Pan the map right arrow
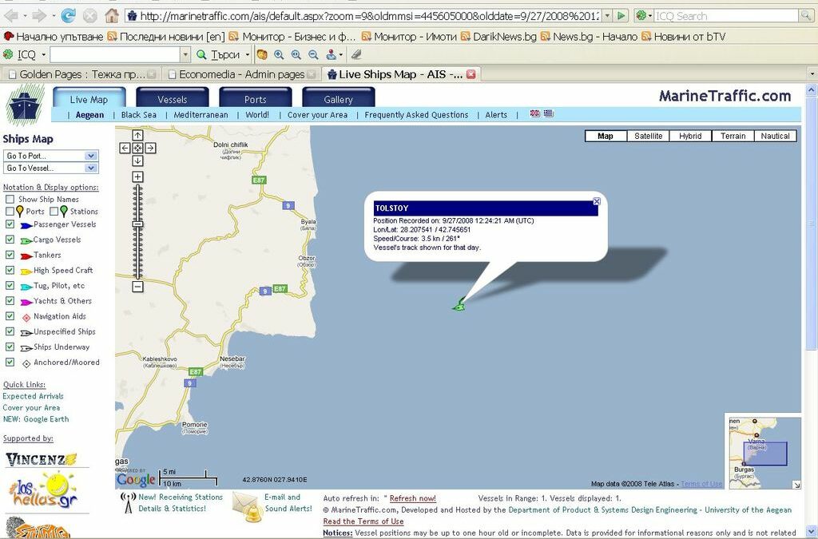The height and width of the screenshot is (539, 818). tap(150, 148)
